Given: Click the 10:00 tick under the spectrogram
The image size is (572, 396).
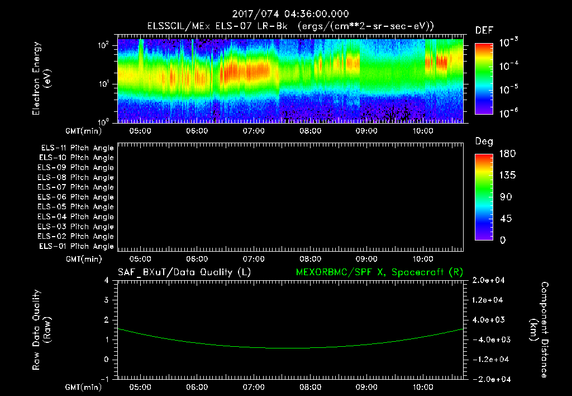Looking at the screenshot, I should (x=423, y=131).
